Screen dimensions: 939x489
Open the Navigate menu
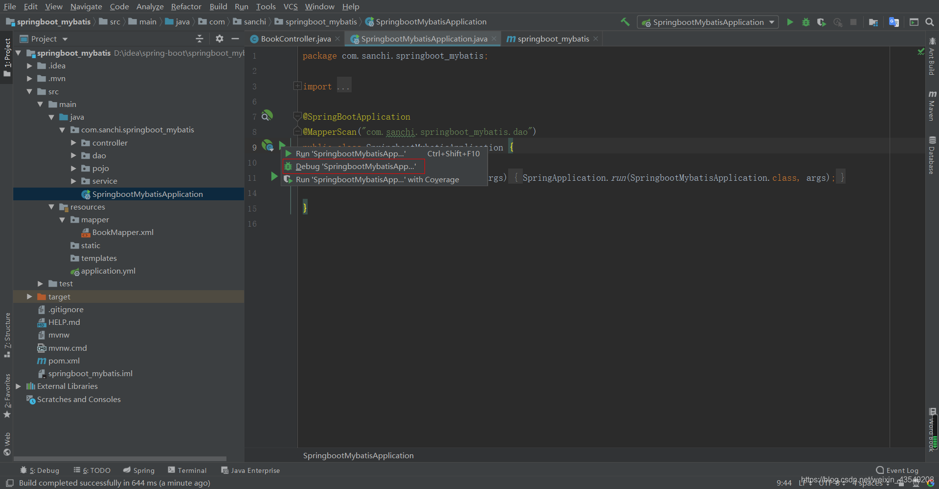pyautogui.click(x=86, y=6)
